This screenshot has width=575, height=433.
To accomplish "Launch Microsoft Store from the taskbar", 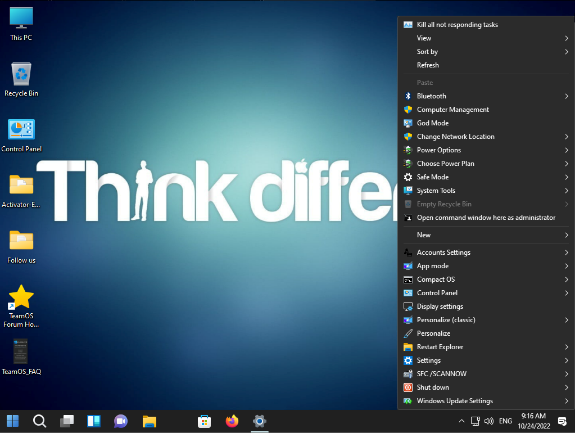I will tap(204, 421).
